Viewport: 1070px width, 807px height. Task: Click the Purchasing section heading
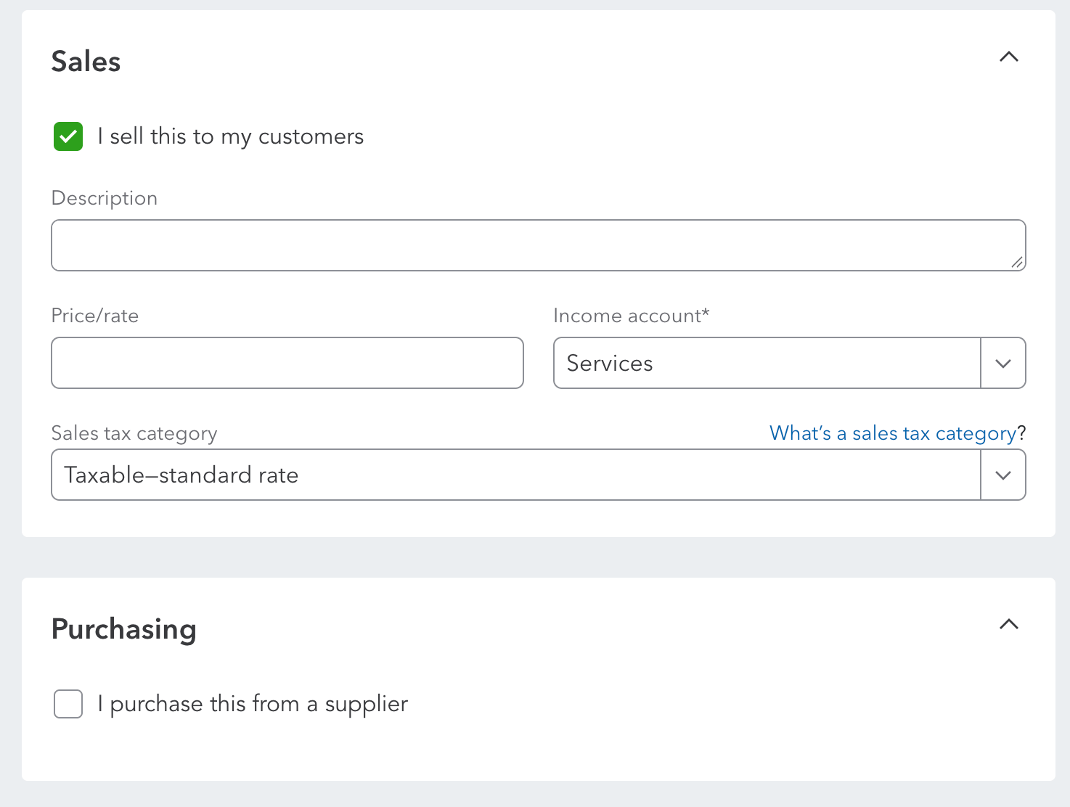click(124, 629)
